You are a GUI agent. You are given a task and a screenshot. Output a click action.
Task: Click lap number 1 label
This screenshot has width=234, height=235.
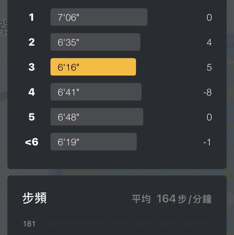32,17
